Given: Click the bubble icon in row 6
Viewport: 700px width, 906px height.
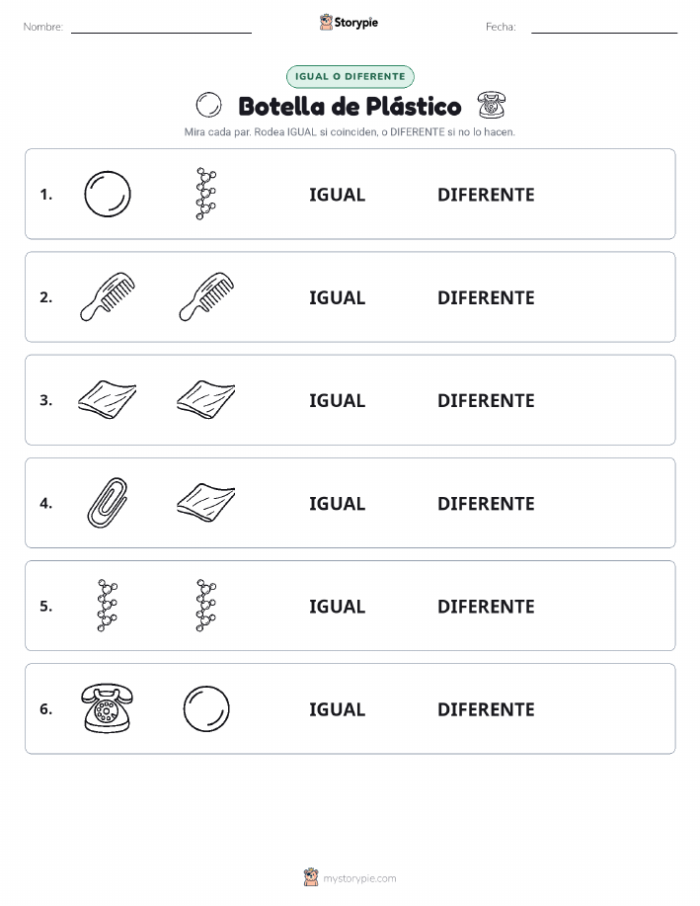Looking at the screenshot, I should pos(206,708).
